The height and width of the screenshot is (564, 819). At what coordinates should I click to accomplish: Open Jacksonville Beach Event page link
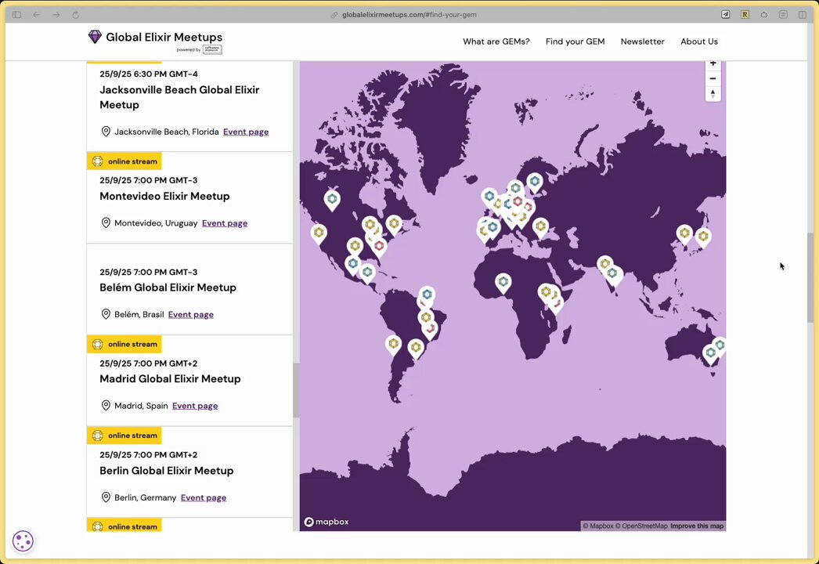[246, 132]
